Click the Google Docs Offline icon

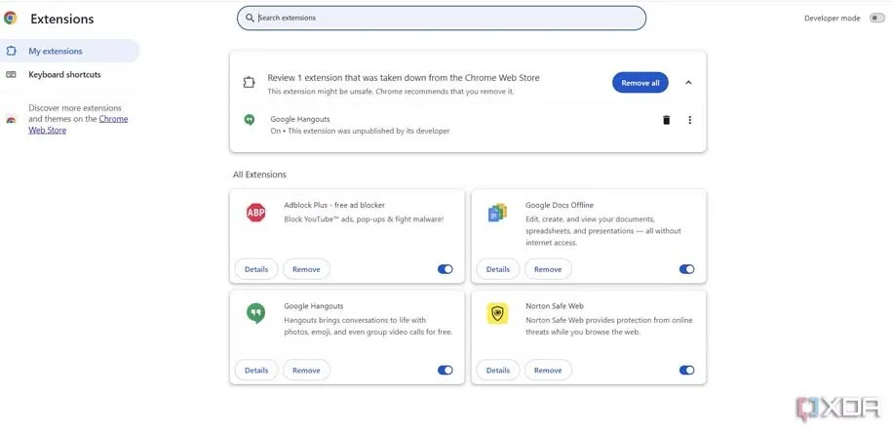point(497,213)
